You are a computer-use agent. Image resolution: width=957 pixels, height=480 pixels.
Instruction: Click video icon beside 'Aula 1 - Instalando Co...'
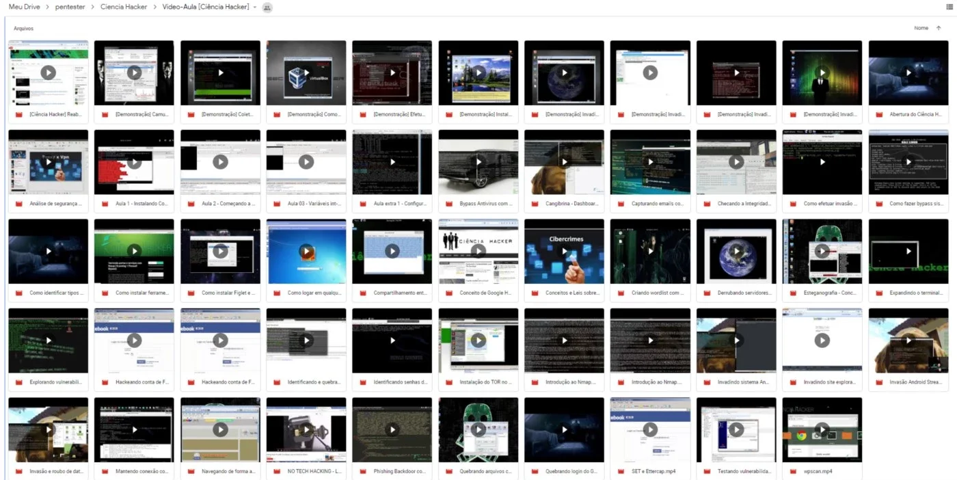(x=105, y=204)
